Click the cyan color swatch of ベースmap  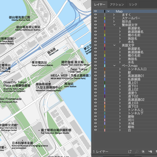[105, 66]
